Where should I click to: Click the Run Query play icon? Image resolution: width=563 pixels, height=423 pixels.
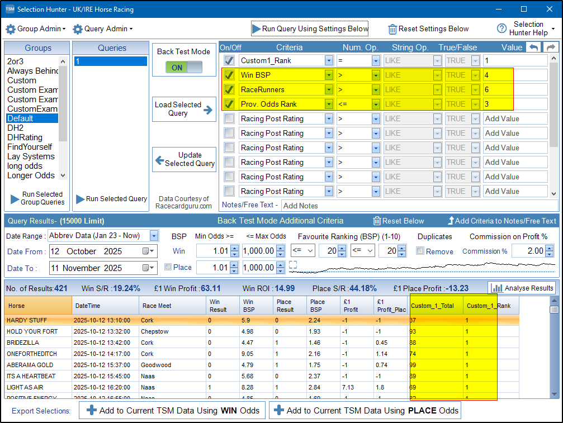point(256,28)
